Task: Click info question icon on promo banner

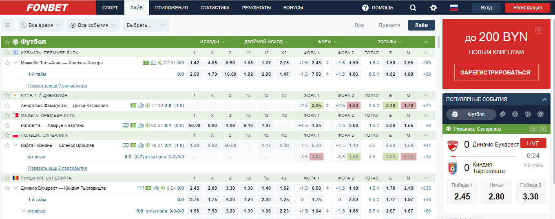Action: [539, 31]
